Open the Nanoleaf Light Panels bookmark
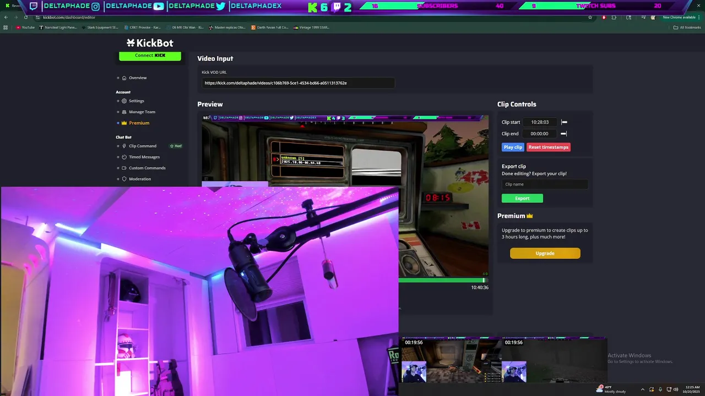 (x=58, y=28)
